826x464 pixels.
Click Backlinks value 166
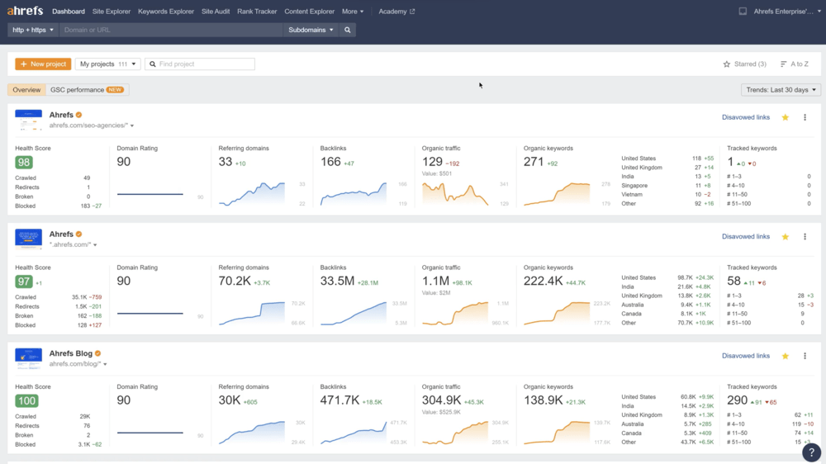point(330,162)
